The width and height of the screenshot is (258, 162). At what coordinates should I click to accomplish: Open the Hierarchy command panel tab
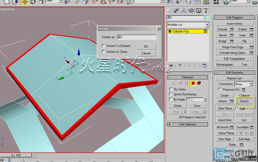pos(184,11)
